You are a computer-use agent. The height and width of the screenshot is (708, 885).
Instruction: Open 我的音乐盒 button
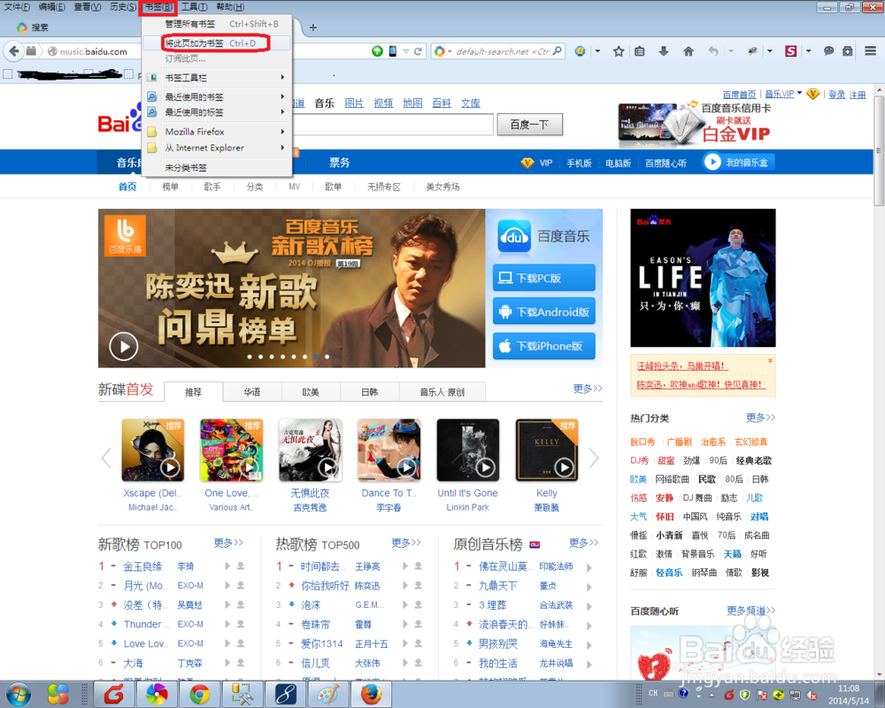tap(739, 162)
